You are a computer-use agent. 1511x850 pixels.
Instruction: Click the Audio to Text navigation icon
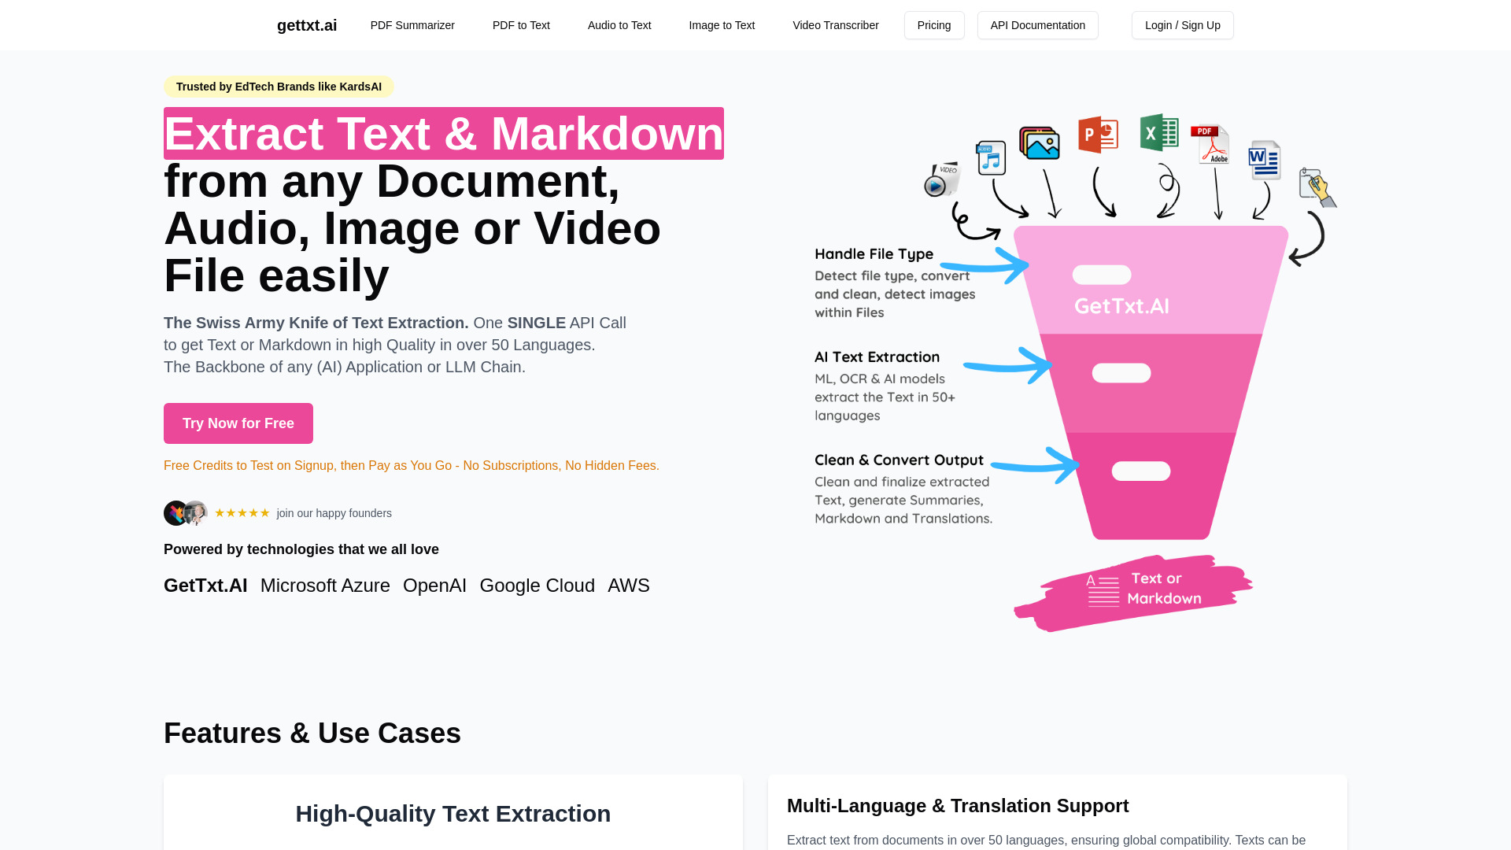pos(619,25)
